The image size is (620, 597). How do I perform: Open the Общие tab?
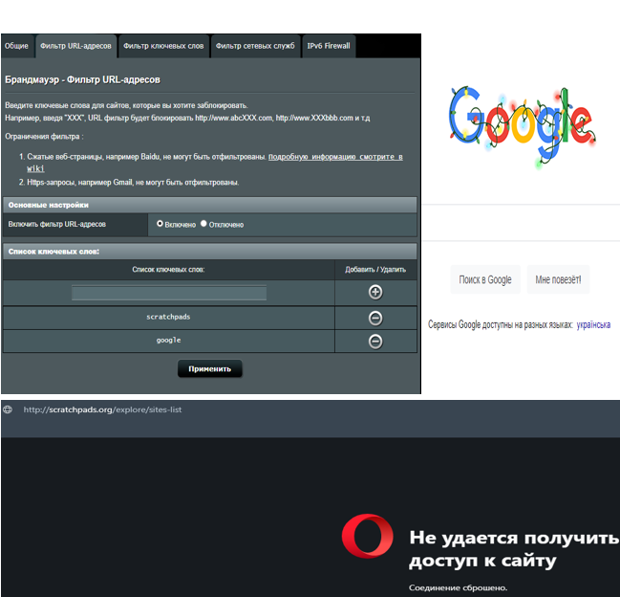(x=16, y=46)
